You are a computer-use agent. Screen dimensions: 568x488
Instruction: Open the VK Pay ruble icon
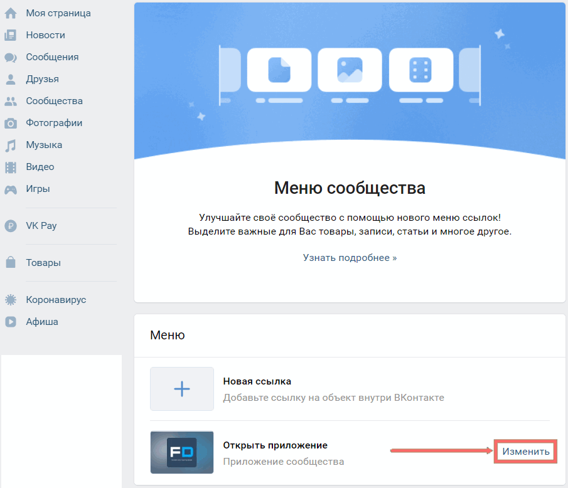click(11, 226)
